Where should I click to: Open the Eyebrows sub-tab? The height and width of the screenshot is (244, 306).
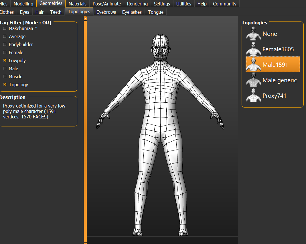[x=106, y=12]
